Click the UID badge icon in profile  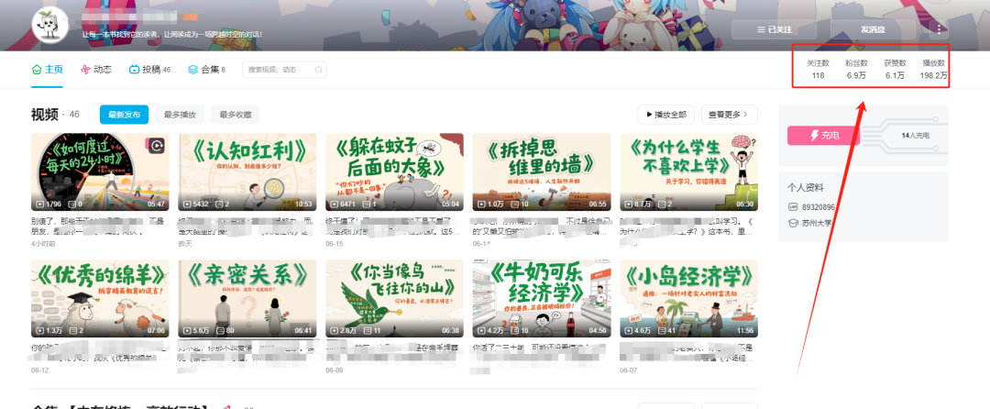[793, 207]
